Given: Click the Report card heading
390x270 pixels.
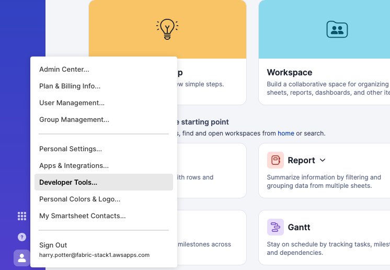Looking at the screenshot, I should pos(301,160).
